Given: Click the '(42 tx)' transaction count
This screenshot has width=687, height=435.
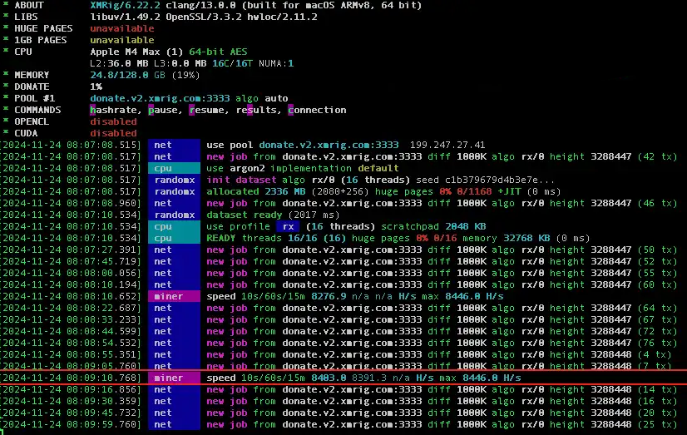Looking at the screenshot, I should [x=657, y=156].
